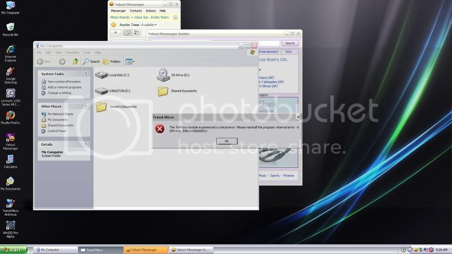
Task: Click the Forward arrow in My Computer
Action: coord(62,62)
